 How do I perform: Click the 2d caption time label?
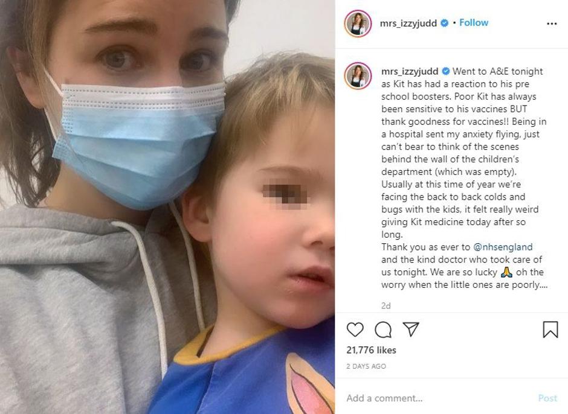click(x=386, y=306)
